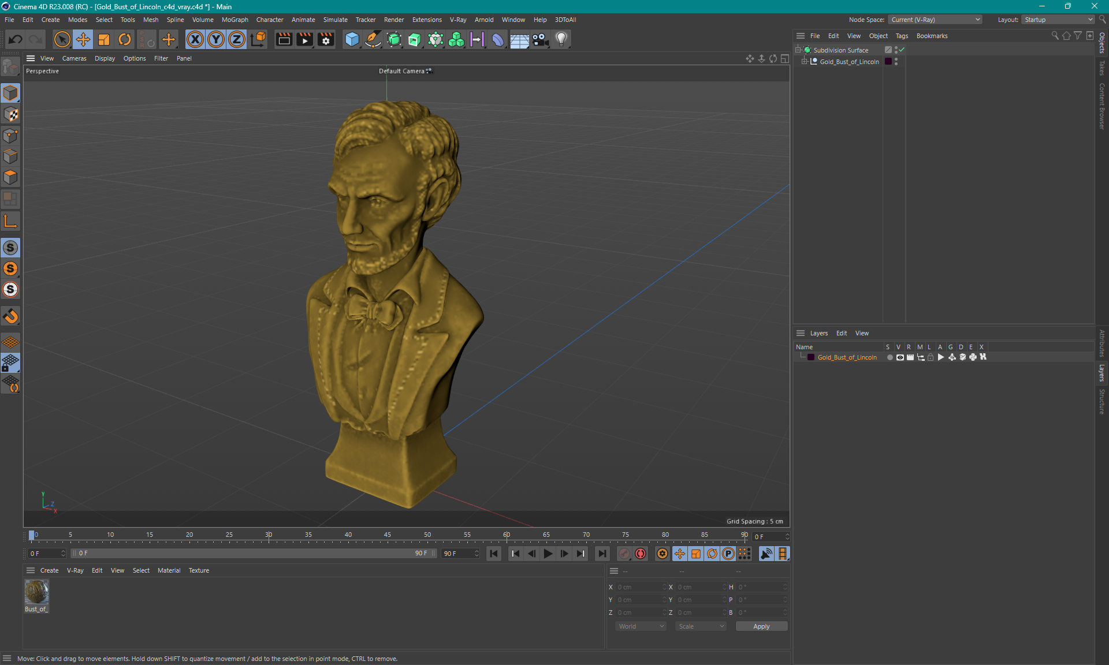Select Gold_Bust_of_Lincoln layer name
The width and height of the screenshot is (1109, 665).
tap(847, 357)
